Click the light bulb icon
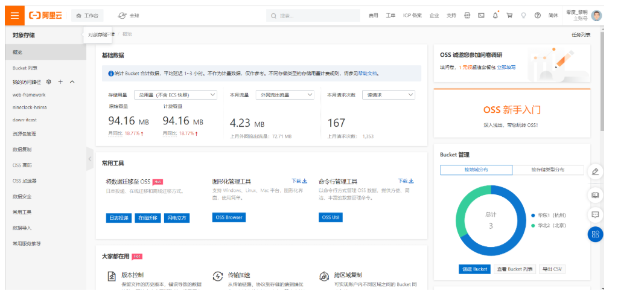The width and height of the screenshot is (618, 300). click(523, 15)
